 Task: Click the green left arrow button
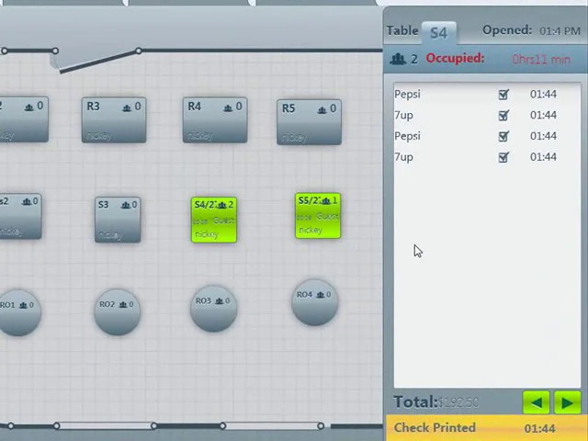(x=537, y=402)
